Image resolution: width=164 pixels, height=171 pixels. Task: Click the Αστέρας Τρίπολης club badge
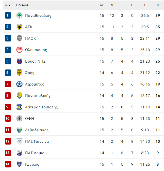tap(19, 107)
